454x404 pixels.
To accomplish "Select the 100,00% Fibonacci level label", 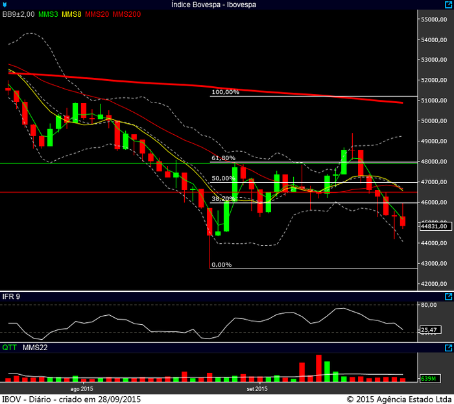I will point(225,92).
